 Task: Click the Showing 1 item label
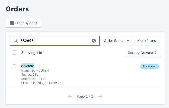tap(34, 53)
